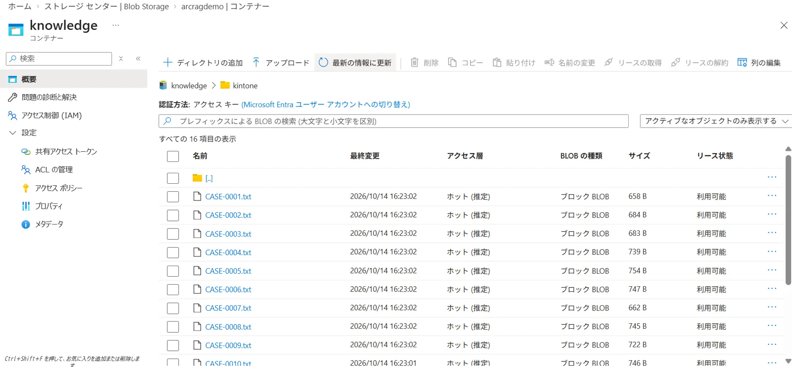
Task: Click the 貼り付け clipboard icon
Action: click(497, 63)
